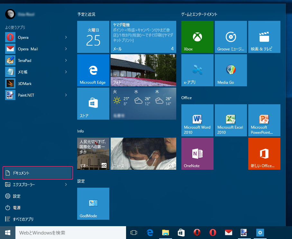Viewport: 292px width, 239px height.
Task: Open Task View from the taskbar
Action: click(x=134, y=233)
